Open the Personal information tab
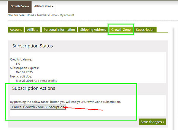 tap(59, 30)
